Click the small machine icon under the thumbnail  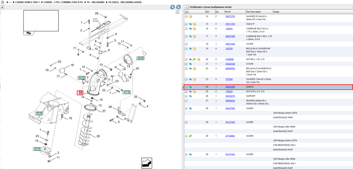coord(29,33)
